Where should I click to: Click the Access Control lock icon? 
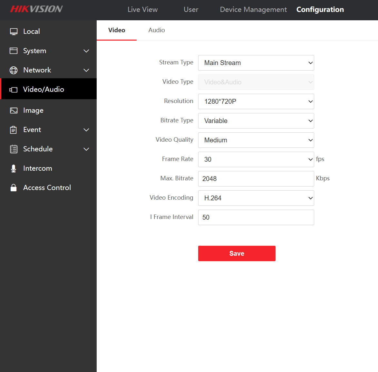(x=14, y=188)
